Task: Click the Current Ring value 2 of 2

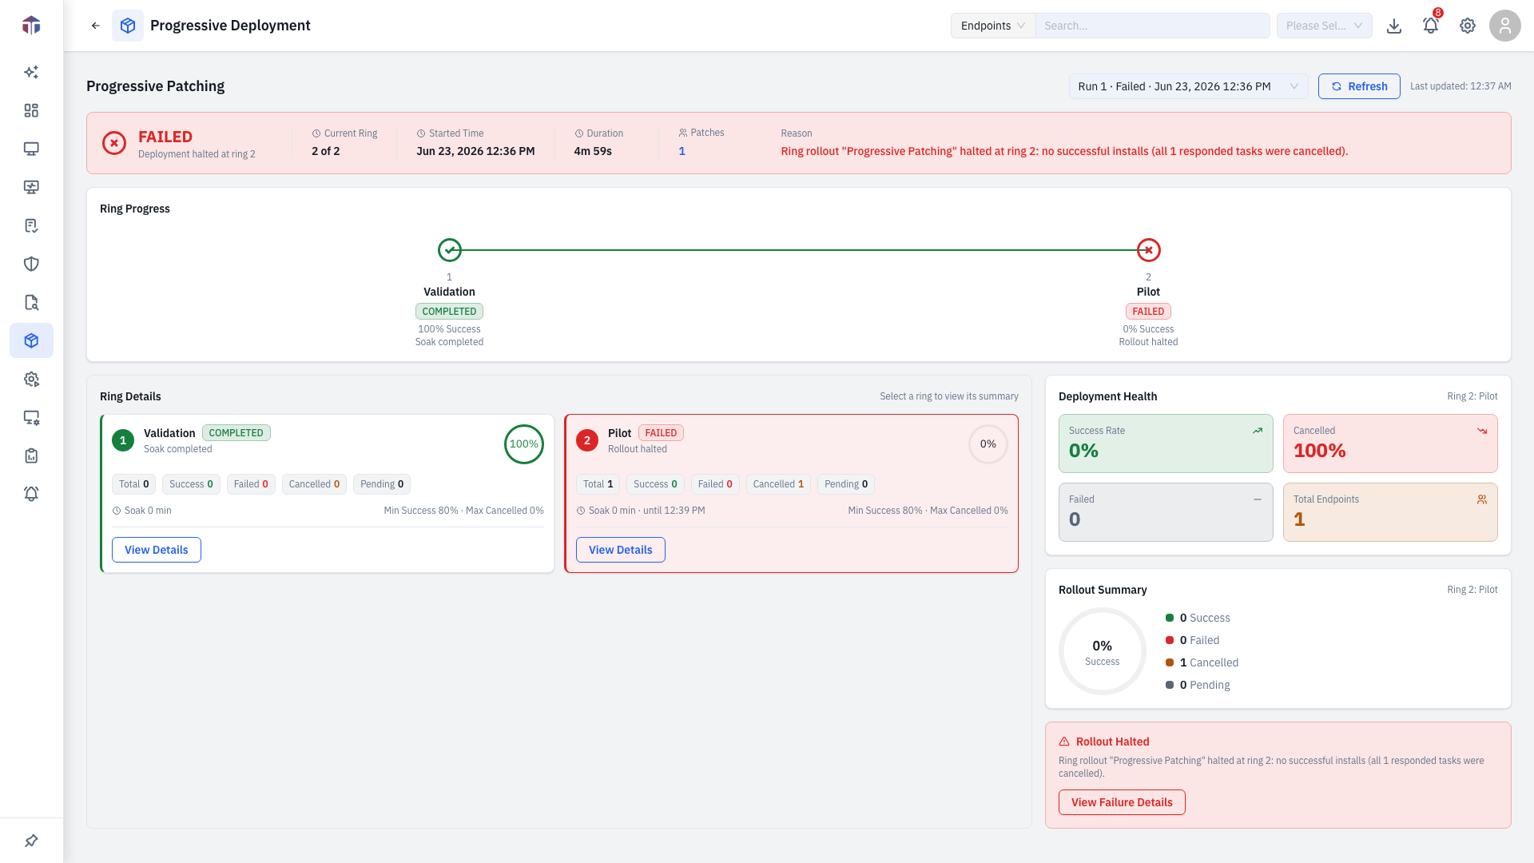Action: pos(326,151)
